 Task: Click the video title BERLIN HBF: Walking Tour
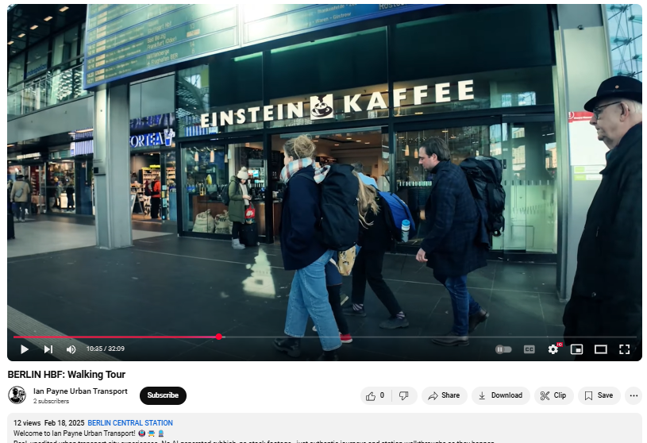pyautogui.click(x=67, y=375)
